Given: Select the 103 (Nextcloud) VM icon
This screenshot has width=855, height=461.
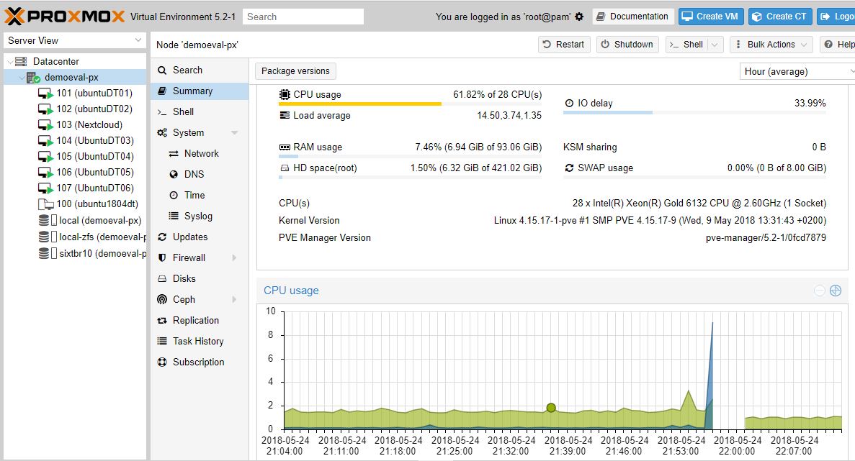Looking at the screenshot, I should (46, 124).
